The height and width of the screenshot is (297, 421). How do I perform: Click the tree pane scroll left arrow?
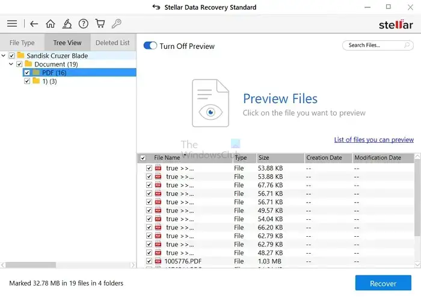[2, 264]
